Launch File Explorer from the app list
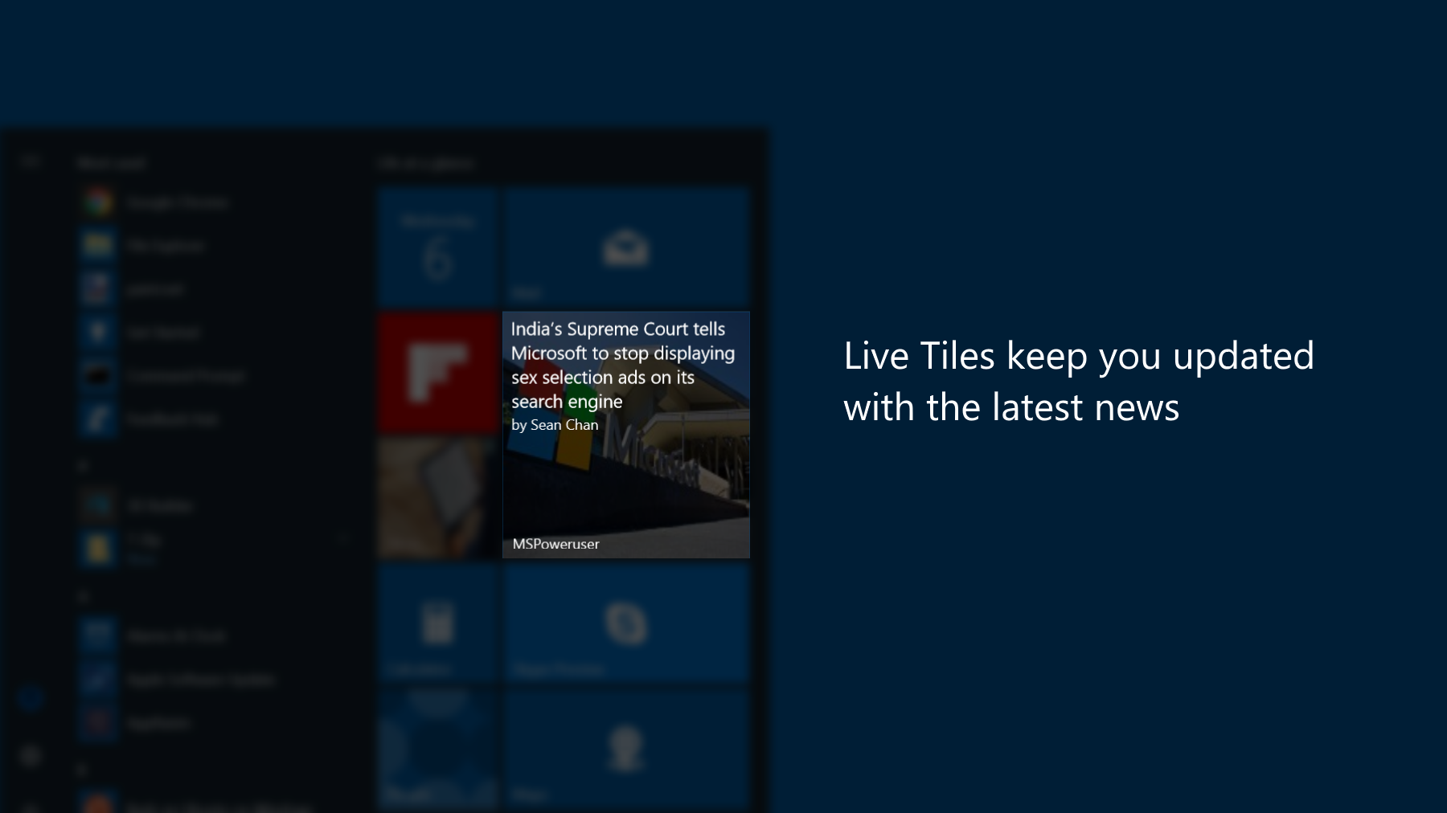The width and height of the screenshot is (1447, 813). point(143,245)
